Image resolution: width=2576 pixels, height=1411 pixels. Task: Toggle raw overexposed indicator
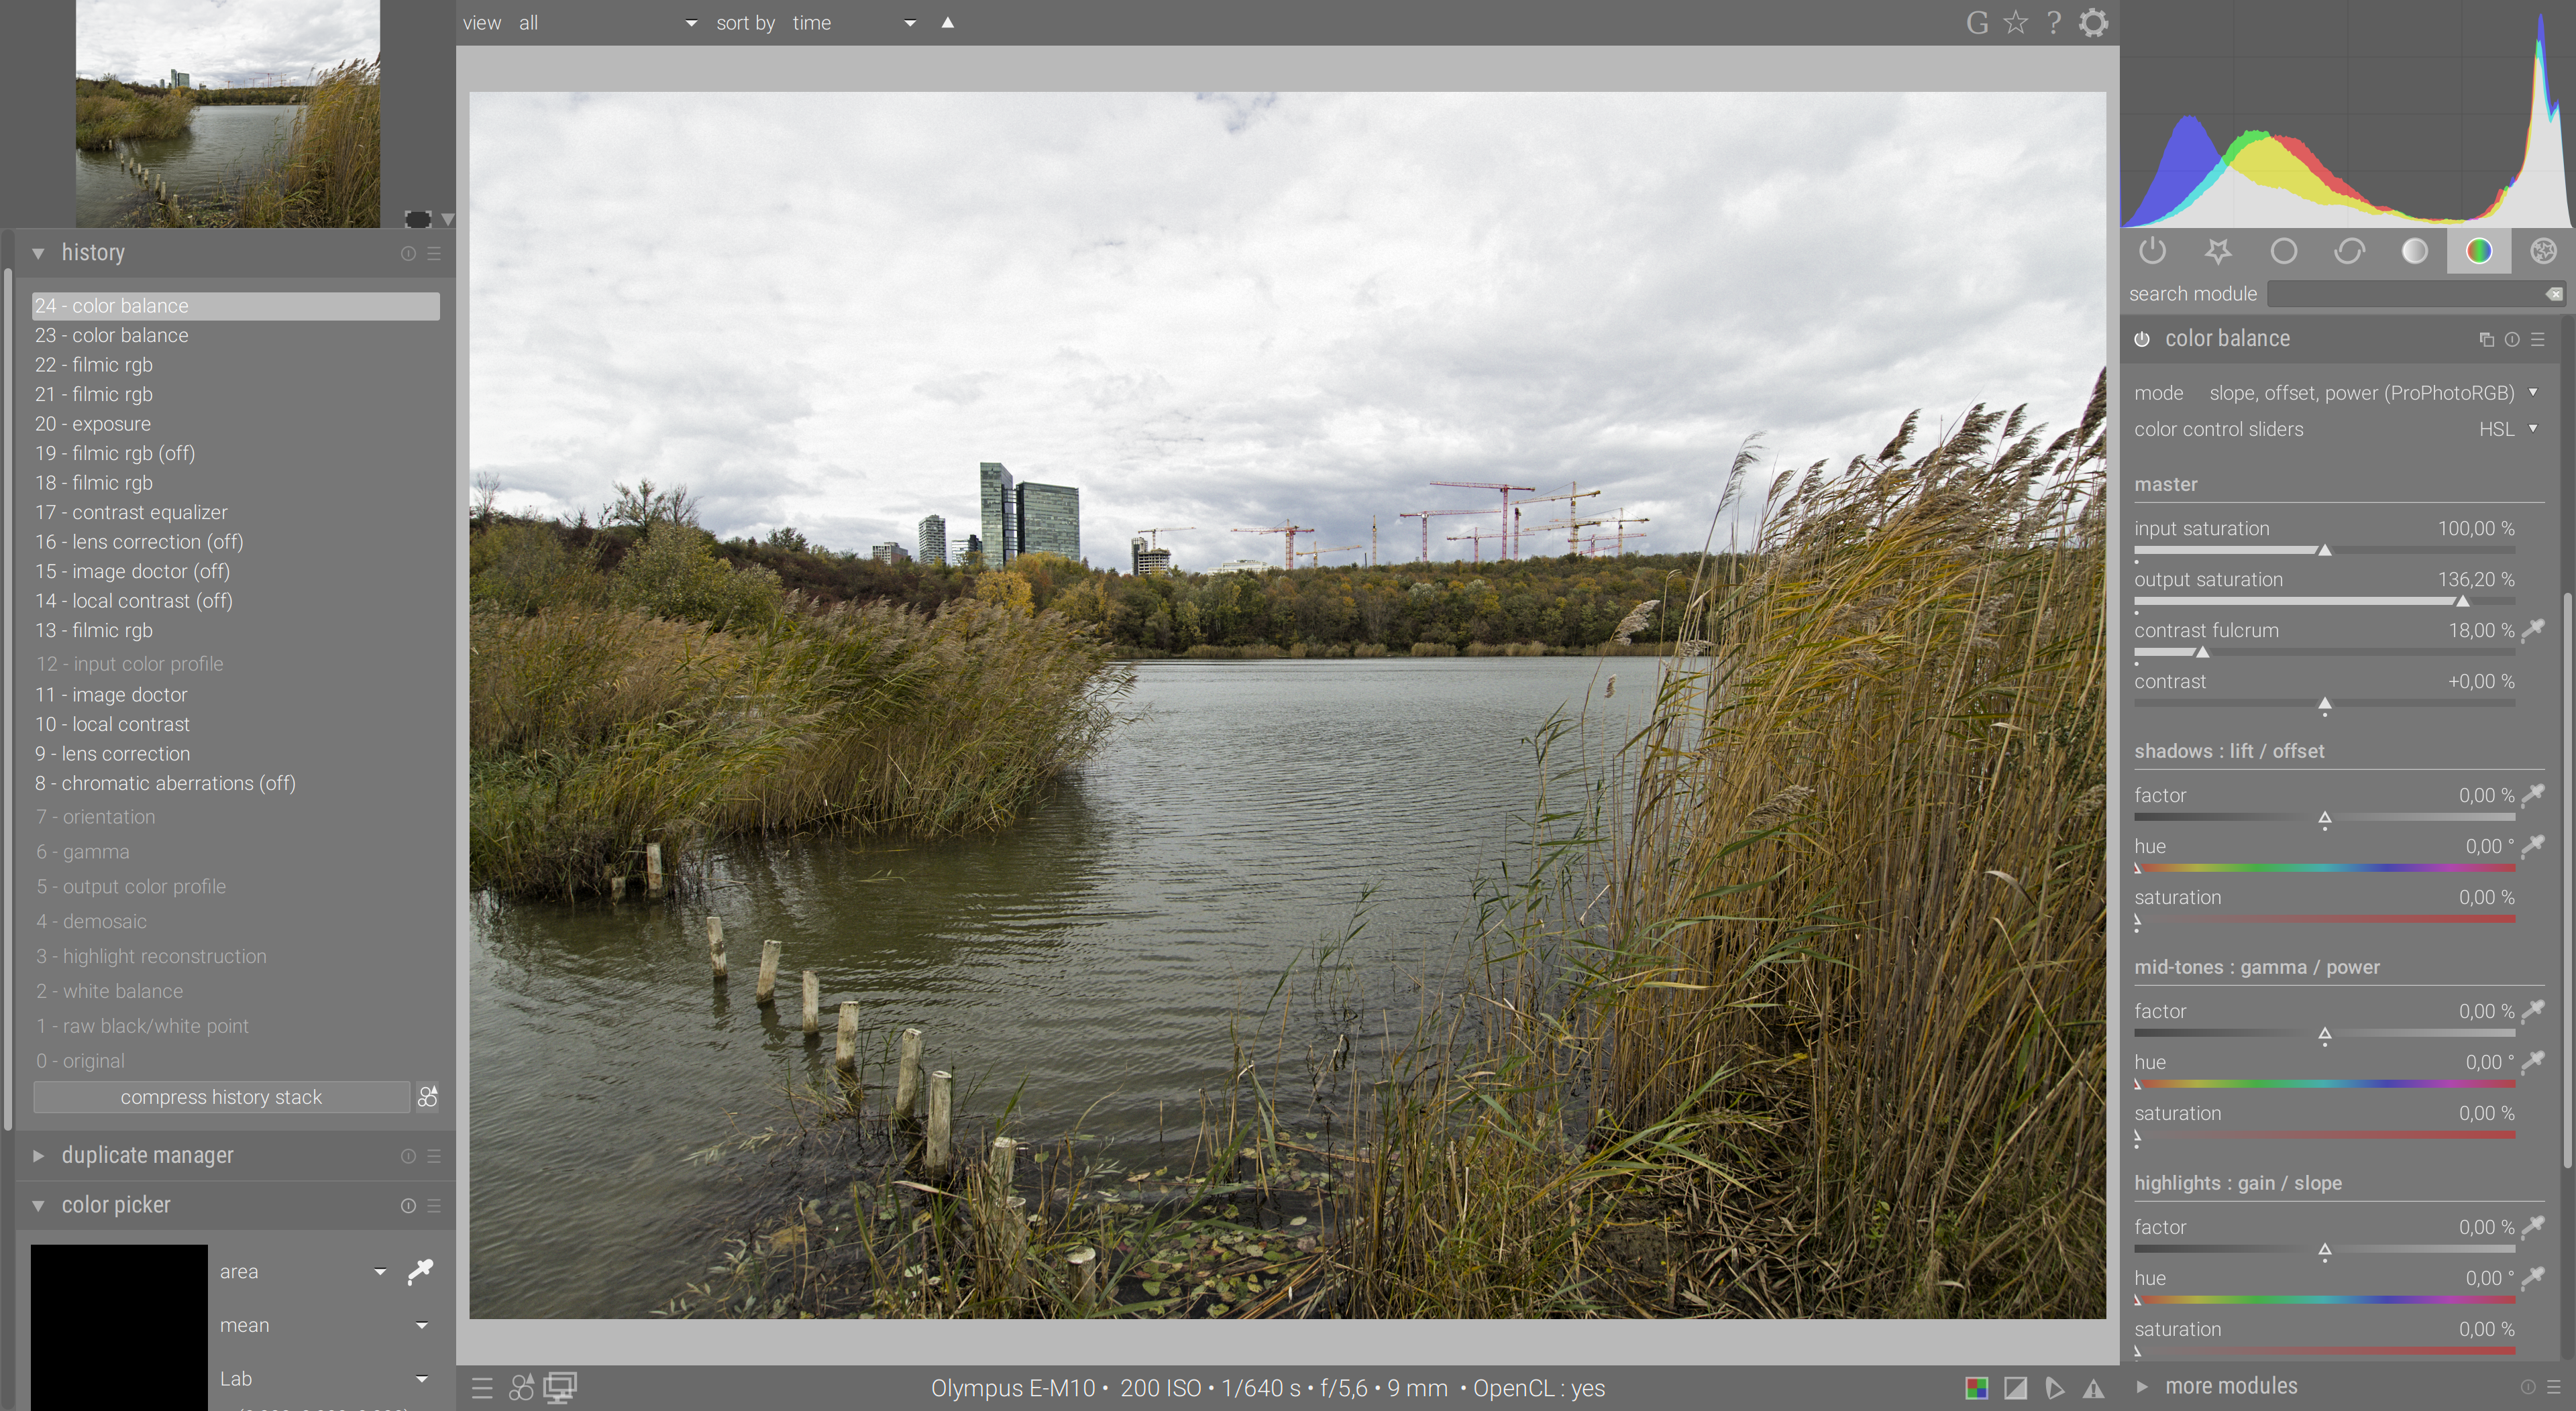click(x=1976, y=1388)
